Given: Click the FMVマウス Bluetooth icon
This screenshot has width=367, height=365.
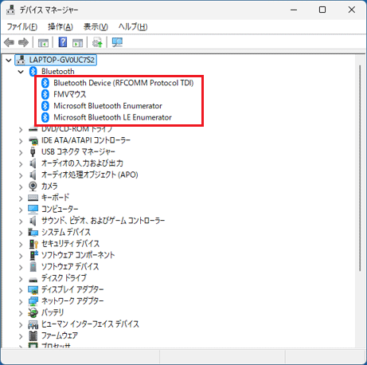Looking at the screenshot, I should [x=45, y=94].
